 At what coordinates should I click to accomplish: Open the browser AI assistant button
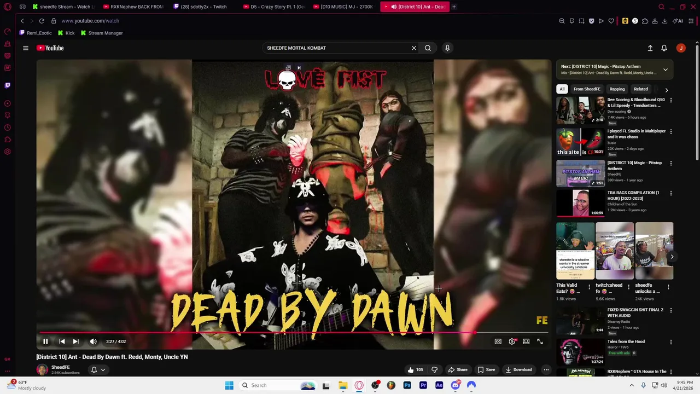click(678, 21)
